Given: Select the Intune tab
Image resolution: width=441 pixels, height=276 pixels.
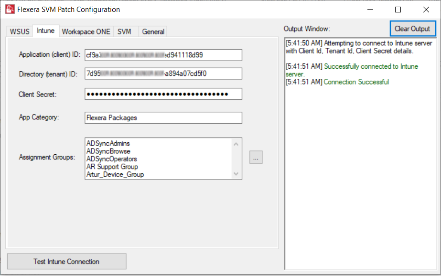Looking at the screenshot, I should (x=46, y=31).
